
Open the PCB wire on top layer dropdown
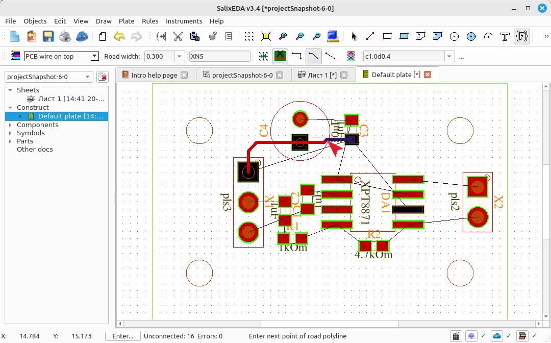61,56
